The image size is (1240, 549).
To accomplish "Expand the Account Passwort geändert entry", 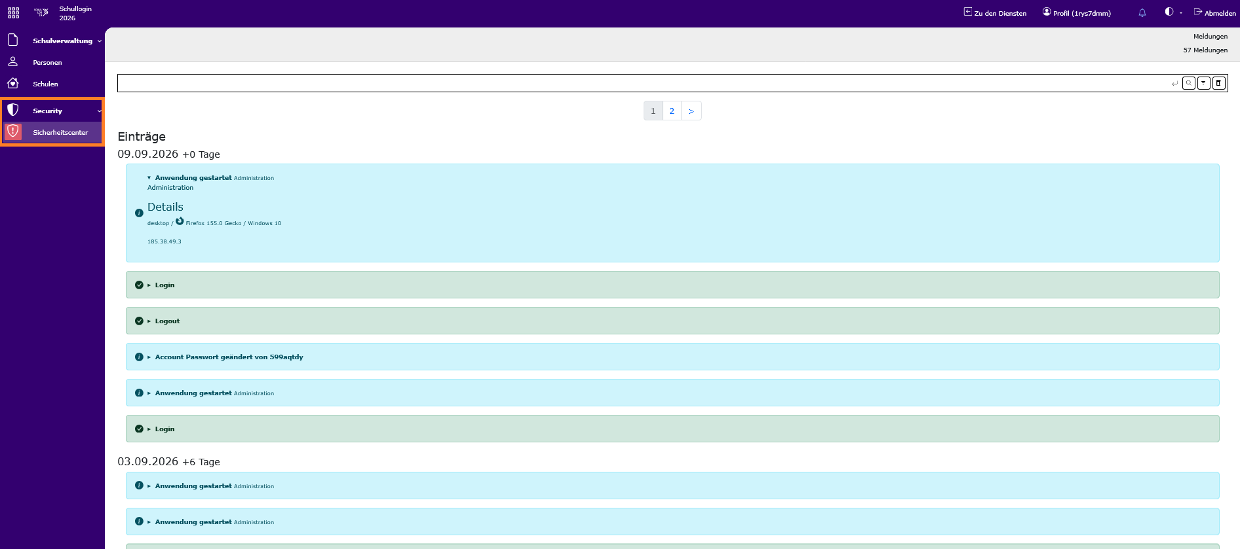I will [149, 357].
